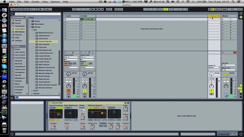Select the Cathedral.adv preset
This screenshot has width=244, height=137.
[x=44, y=36]
